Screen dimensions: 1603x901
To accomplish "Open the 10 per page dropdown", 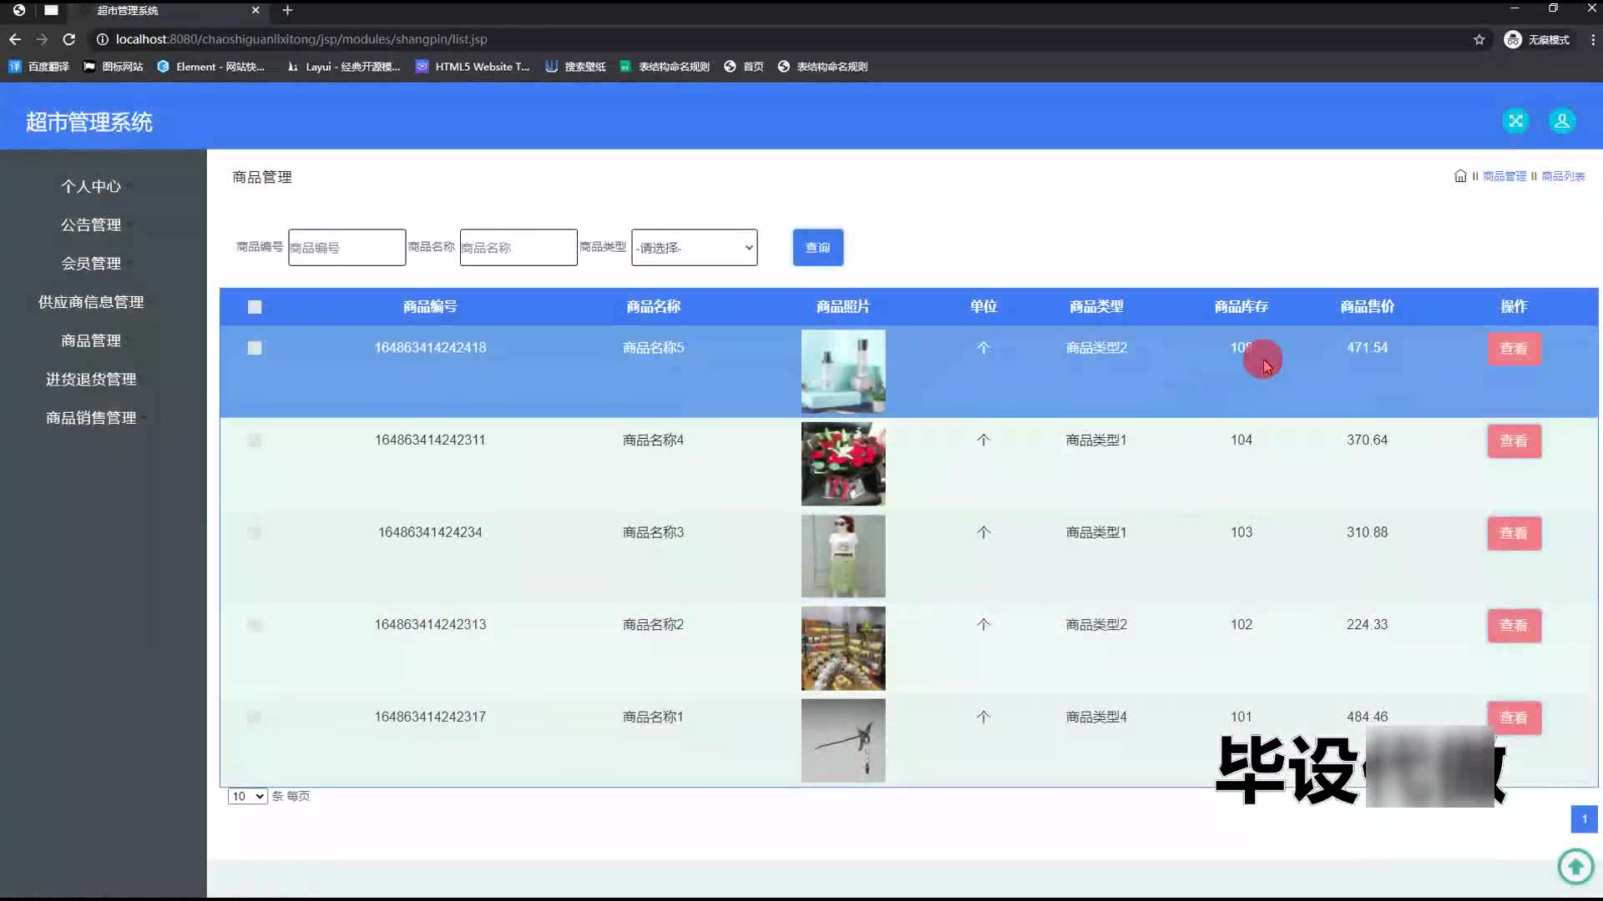I will [x=247, y=796].
